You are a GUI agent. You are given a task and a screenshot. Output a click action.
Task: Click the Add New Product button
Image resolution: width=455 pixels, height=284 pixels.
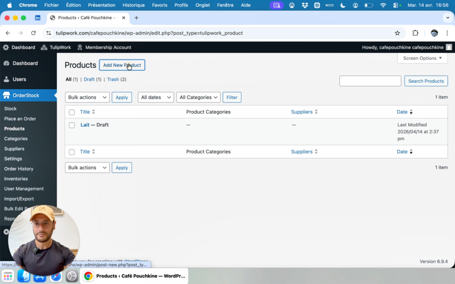(122, 65)
